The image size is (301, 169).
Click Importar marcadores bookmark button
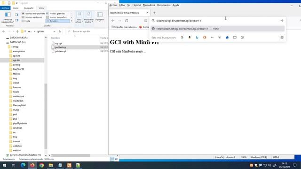pyautogui.click(x=124, y=27)
